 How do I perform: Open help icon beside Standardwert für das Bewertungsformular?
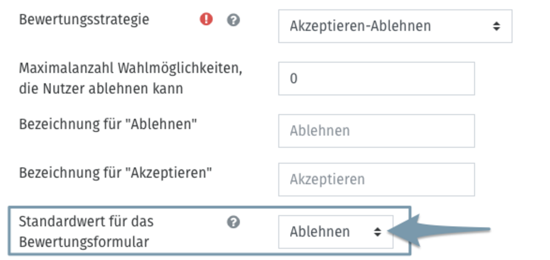click(x=234, y=223)
